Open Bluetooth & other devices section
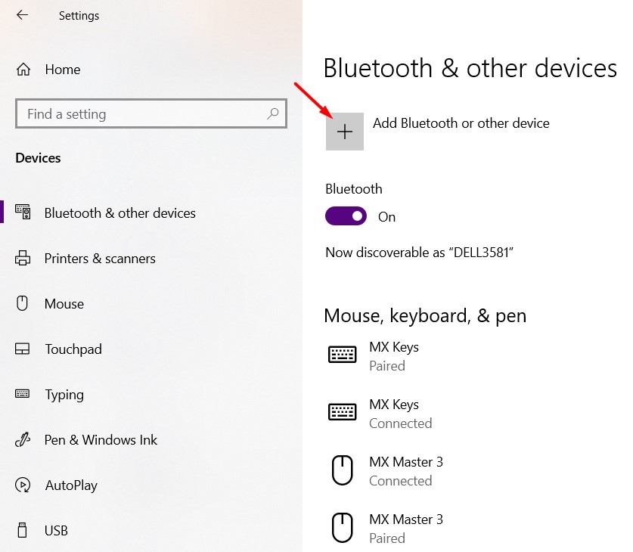 (119, 213)
